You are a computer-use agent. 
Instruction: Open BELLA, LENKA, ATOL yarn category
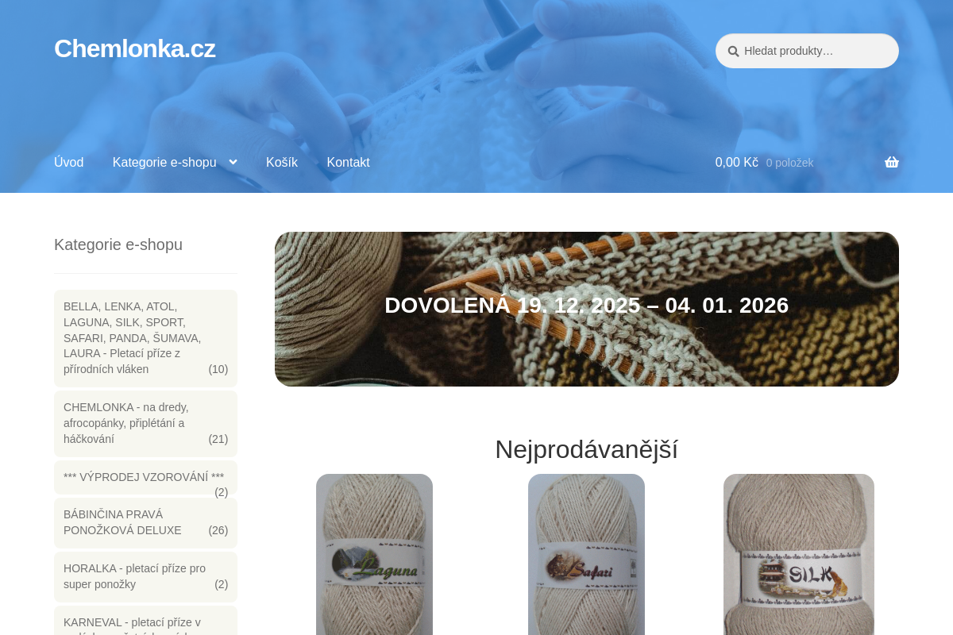point(145,338)
